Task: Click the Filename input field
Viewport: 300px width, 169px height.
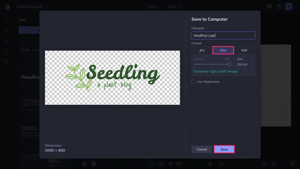Action: click(x=223, y=35)
